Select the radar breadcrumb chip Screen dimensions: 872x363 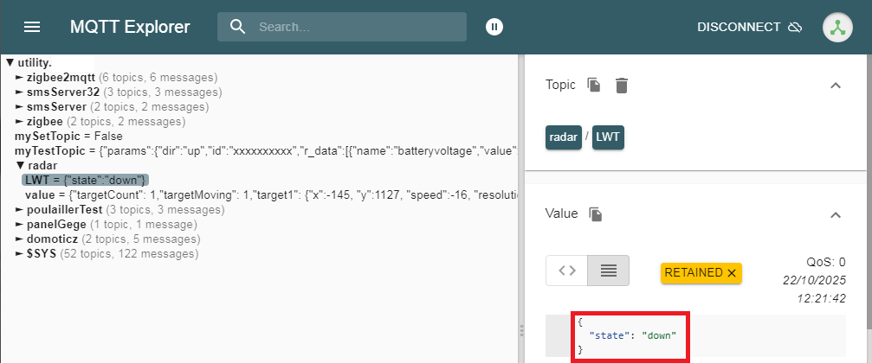click(563, 137)
